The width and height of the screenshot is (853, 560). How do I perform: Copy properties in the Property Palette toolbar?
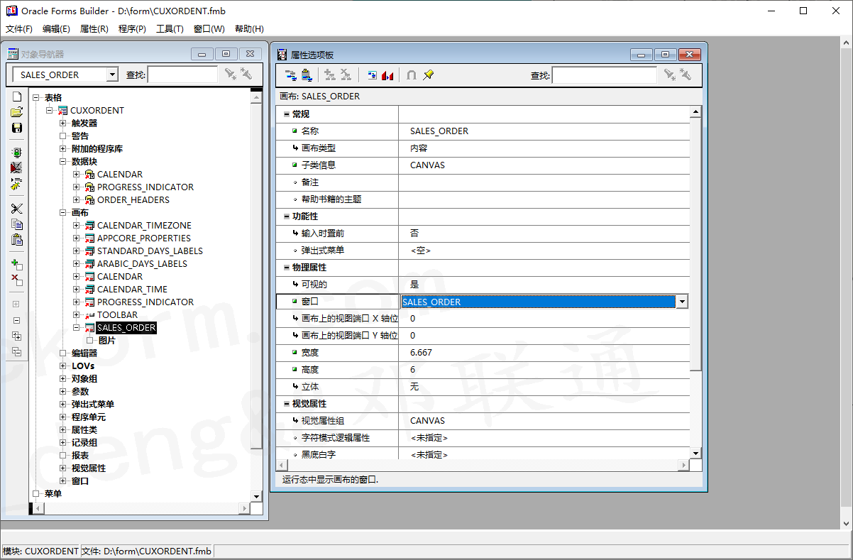pos(290,75)
